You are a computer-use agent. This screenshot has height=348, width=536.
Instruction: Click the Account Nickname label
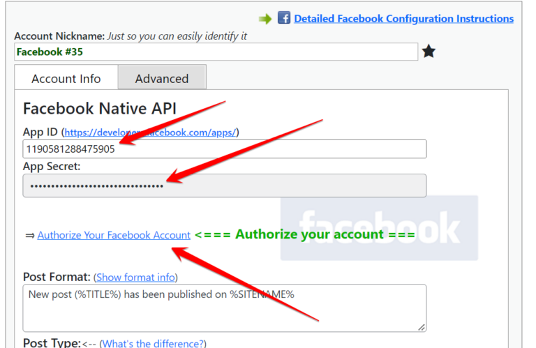click(x=59, y=36)
